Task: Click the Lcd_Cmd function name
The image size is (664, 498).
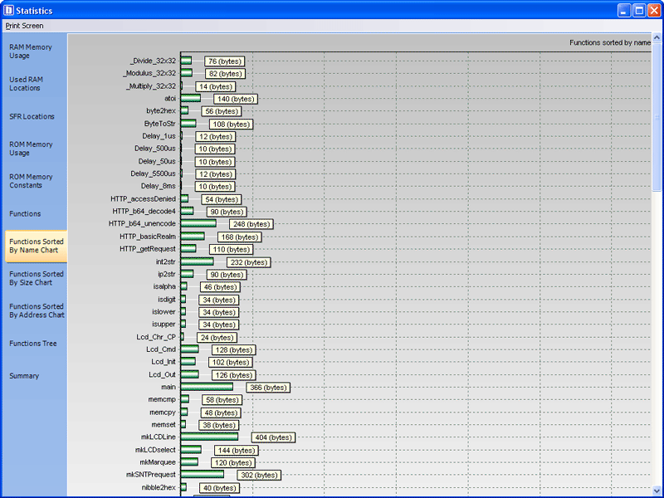Action: [161, 349]
